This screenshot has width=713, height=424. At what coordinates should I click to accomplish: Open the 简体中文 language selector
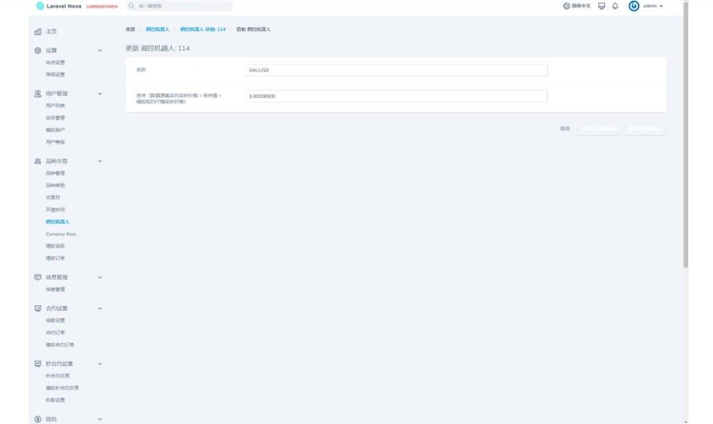pyautogui.click(x=577, y=6)
